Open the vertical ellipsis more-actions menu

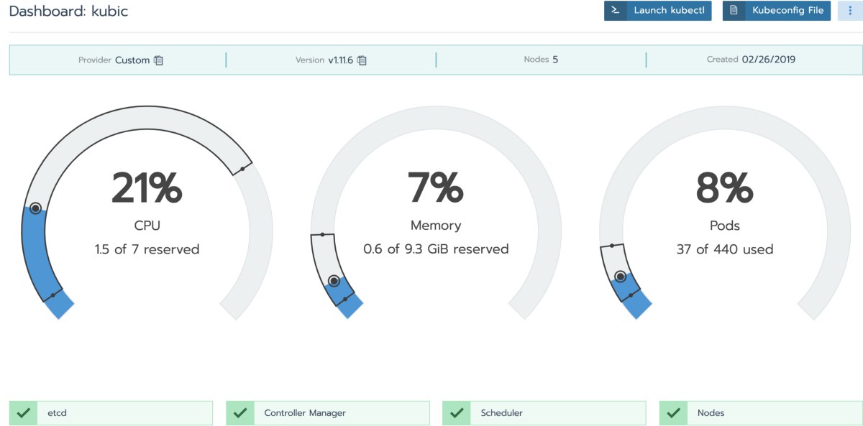coord(851,11)
